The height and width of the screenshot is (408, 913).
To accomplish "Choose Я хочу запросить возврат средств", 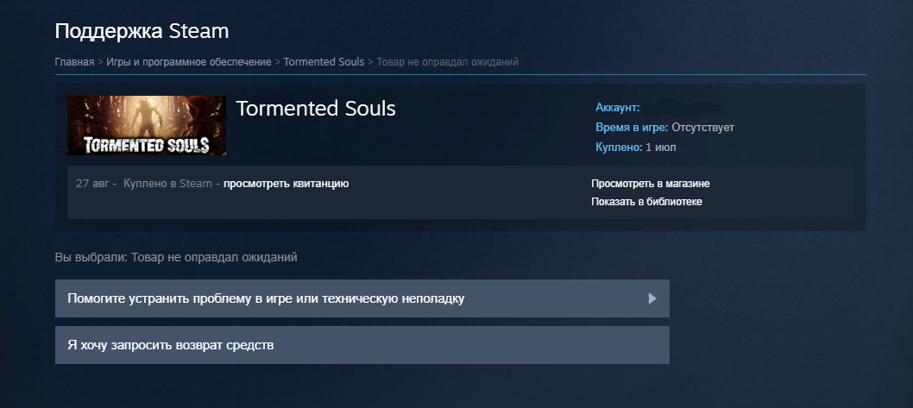I will pos(362,345).
